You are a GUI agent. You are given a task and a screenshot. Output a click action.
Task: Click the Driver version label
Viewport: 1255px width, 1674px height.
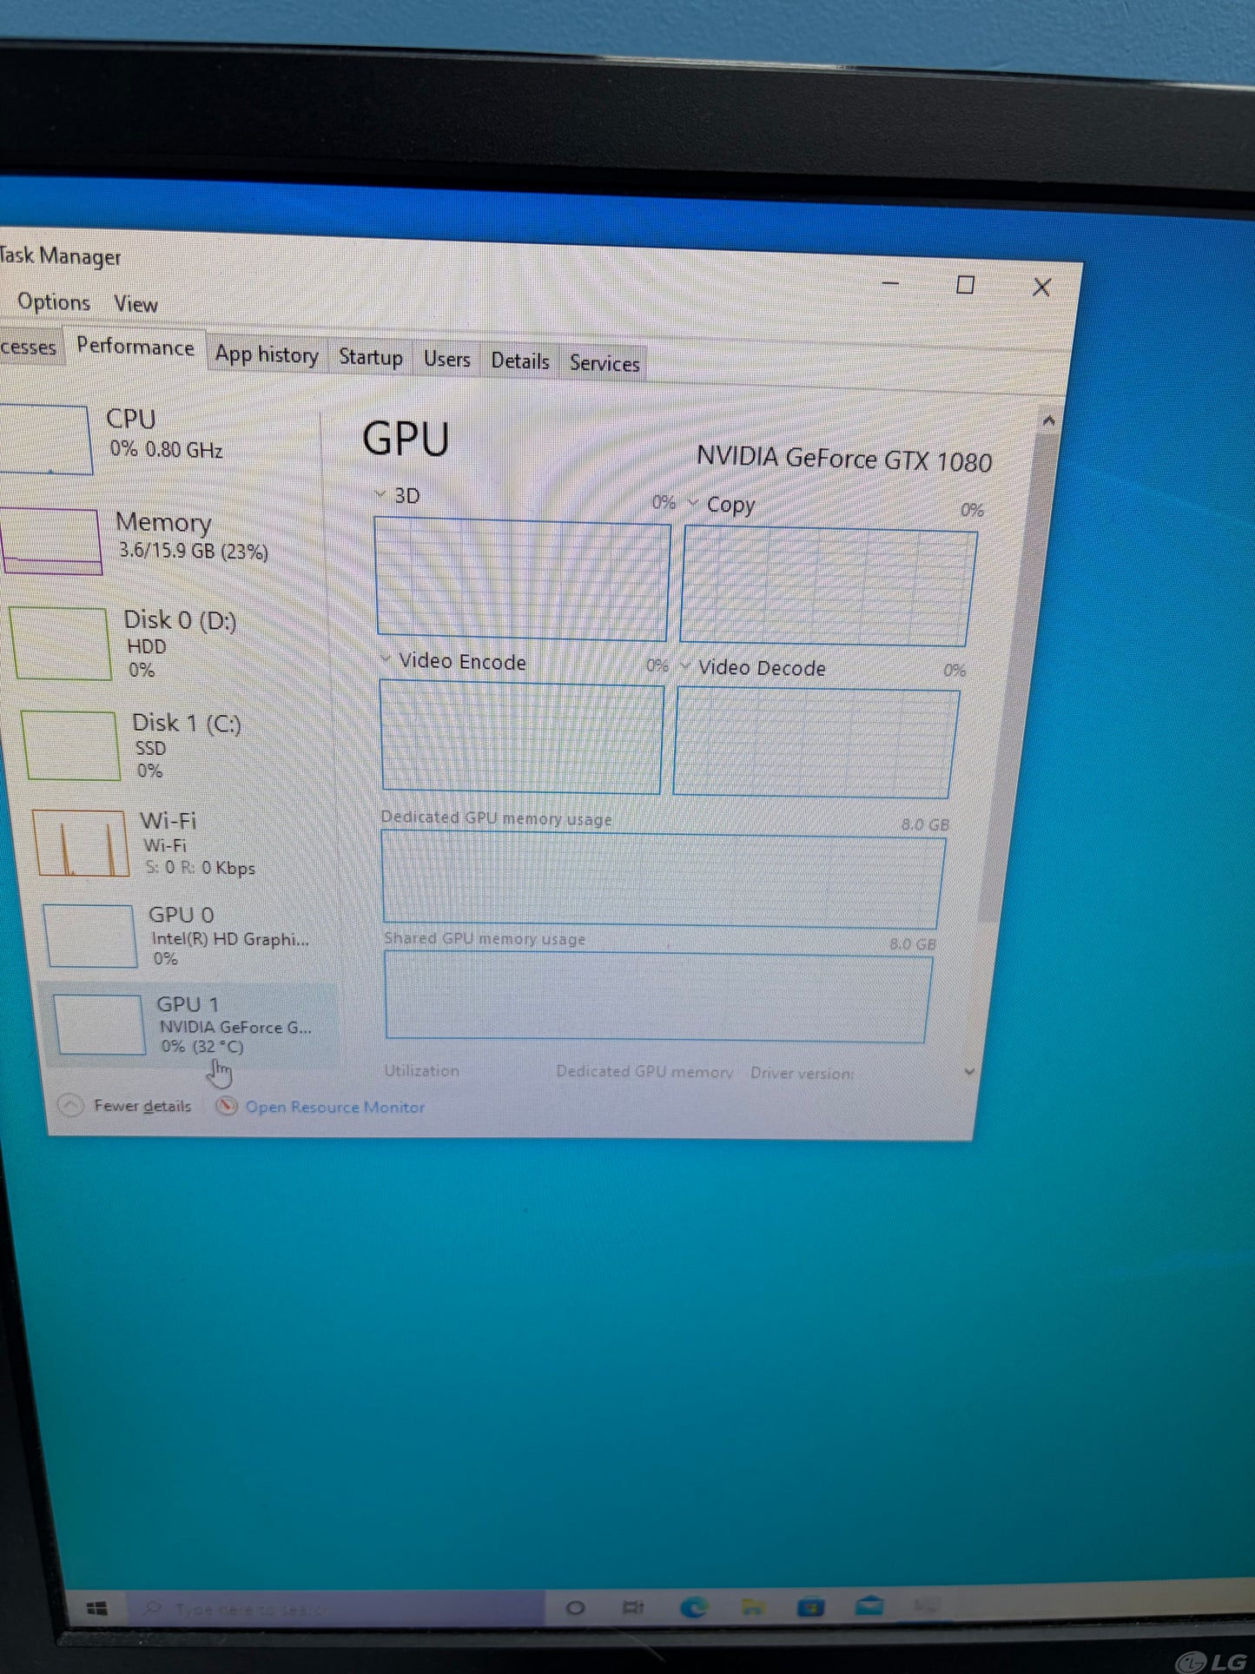803,1074
